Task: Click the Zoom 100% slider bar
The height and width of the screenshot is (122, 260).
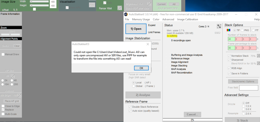Action: (x=11, y=35)
